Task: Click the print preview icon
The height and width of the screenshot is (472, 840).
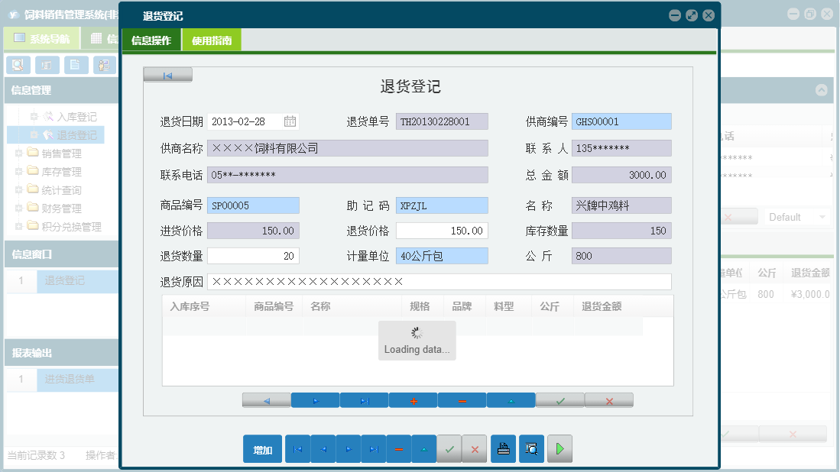Action: pyautogui.click(x=531, y=449)
